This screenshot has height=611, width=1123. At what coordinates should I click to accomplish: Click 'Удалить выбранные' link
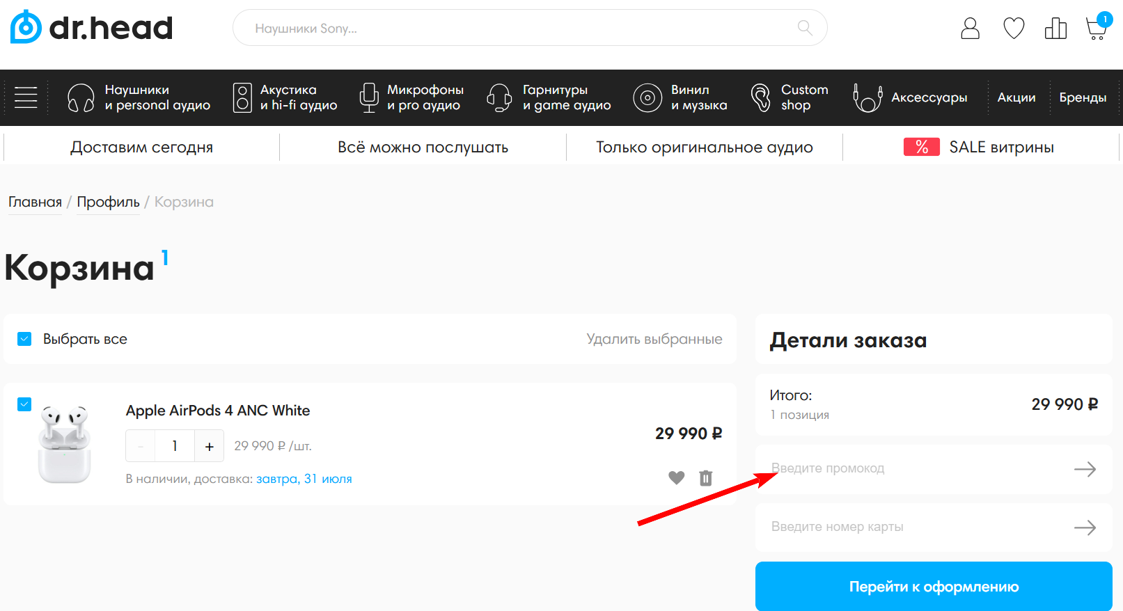click(x=654, y=339)
